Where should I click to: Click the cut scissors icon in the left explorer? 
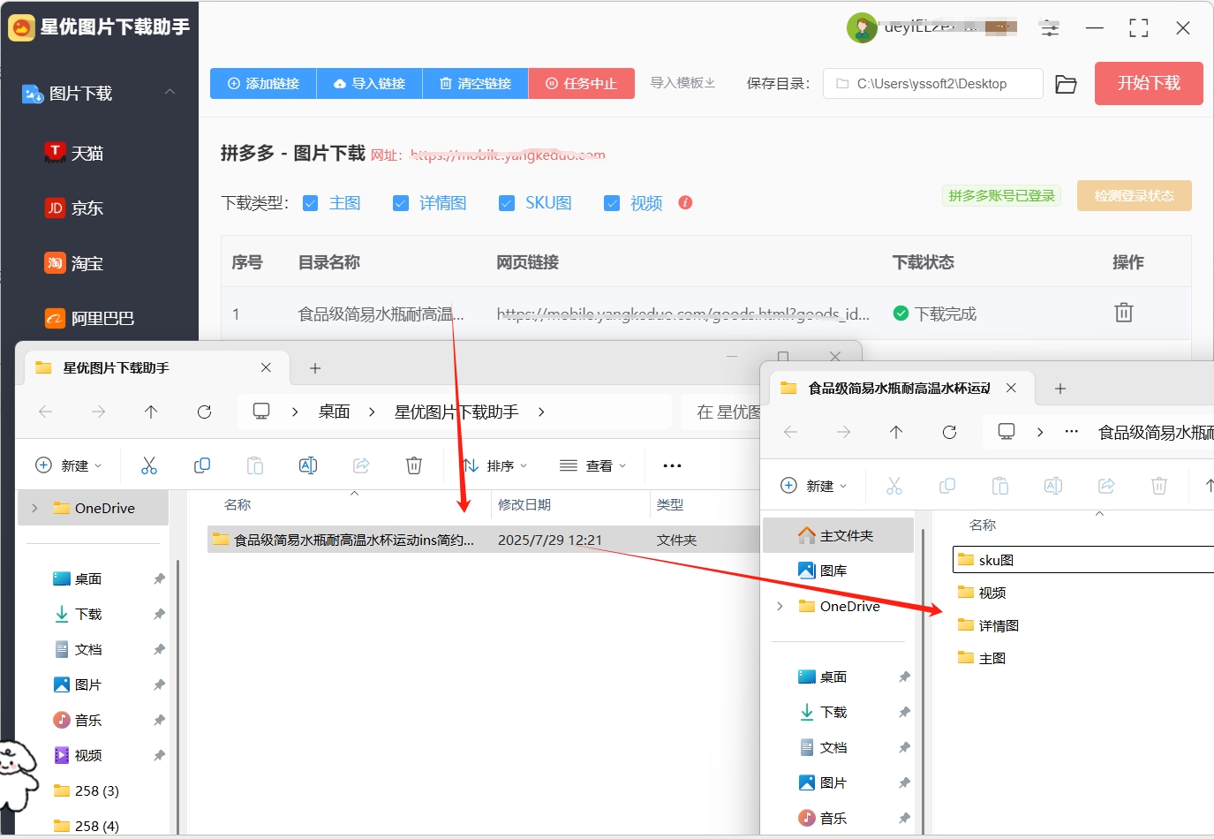click(x=149, y=465)
